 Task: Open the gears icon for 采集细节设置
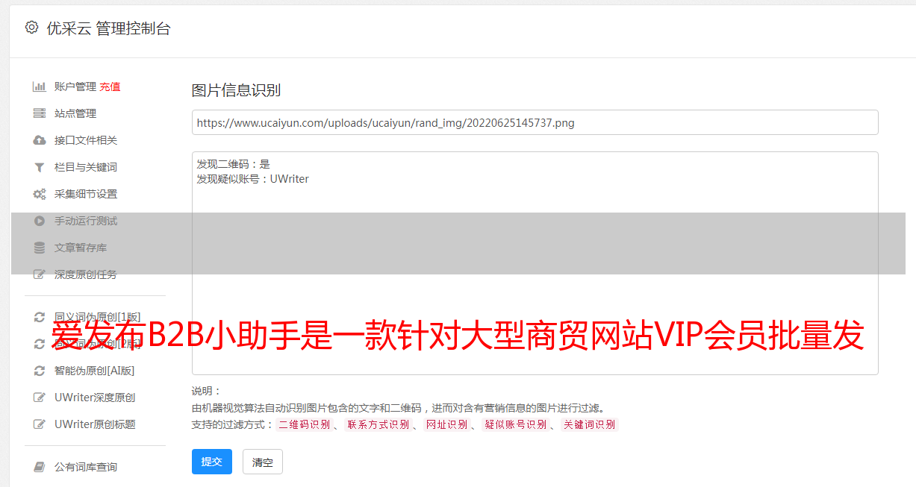[x=40, y=194]
